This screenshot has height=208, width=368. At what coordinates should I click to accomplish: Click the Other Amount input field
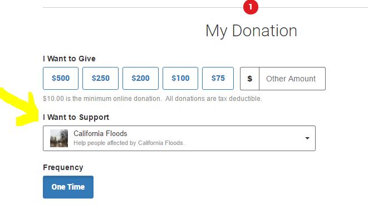pyautogui.click(x=292, y=79)
